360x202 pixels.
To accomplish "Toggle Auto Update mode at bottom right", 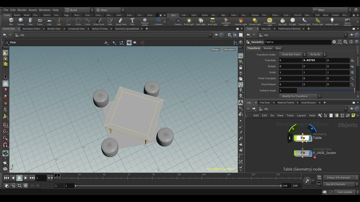I will [x=345, y=192].
